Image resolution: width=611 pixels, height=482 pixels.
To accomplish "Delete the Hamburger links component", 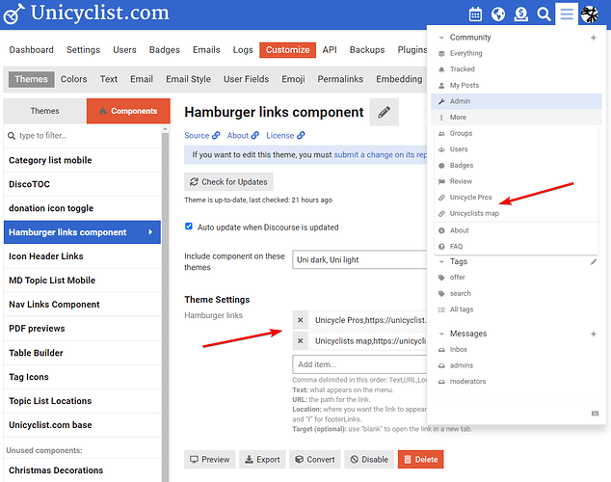I will [420, 460].
